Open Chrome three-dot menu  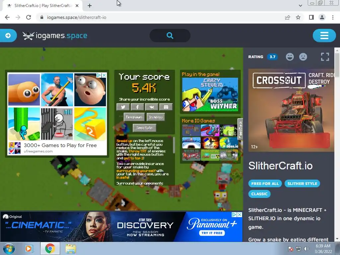[333, 17]
